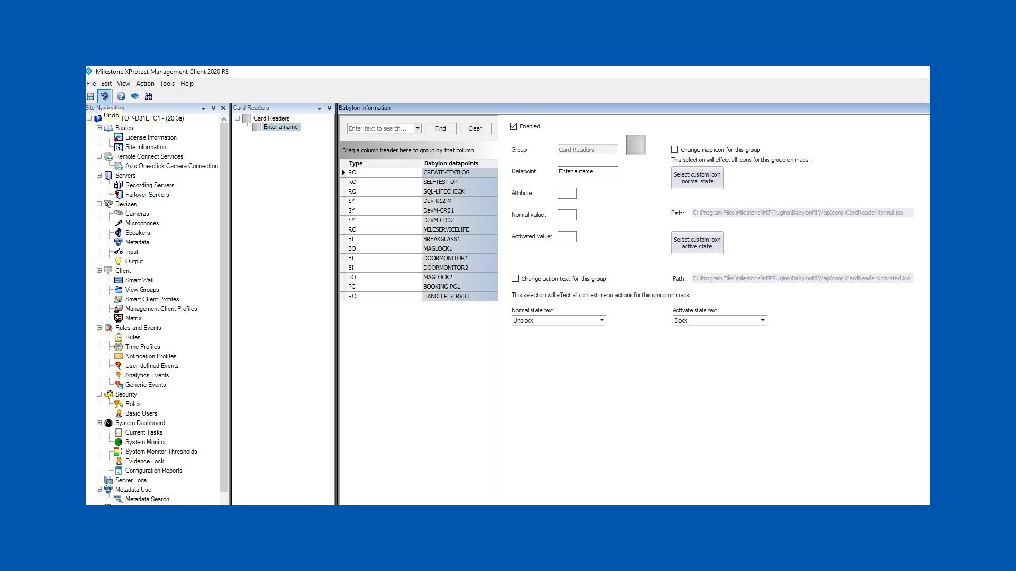
Task: Pin the Card Readers pane
Action: tap(329, 108)
